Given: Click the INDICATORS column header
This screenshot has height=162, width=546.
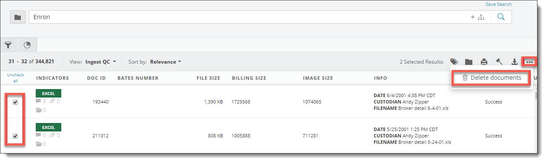Looking at the screenshot, I should coord(52,78).
